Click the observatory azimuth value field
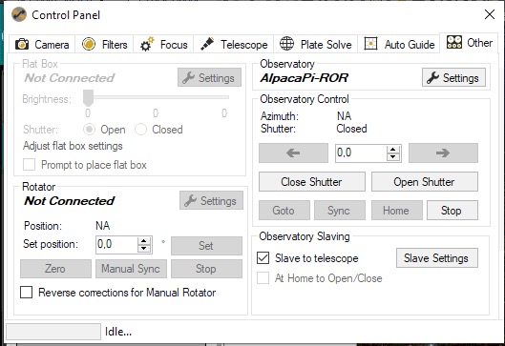 (x=361, y=153)
